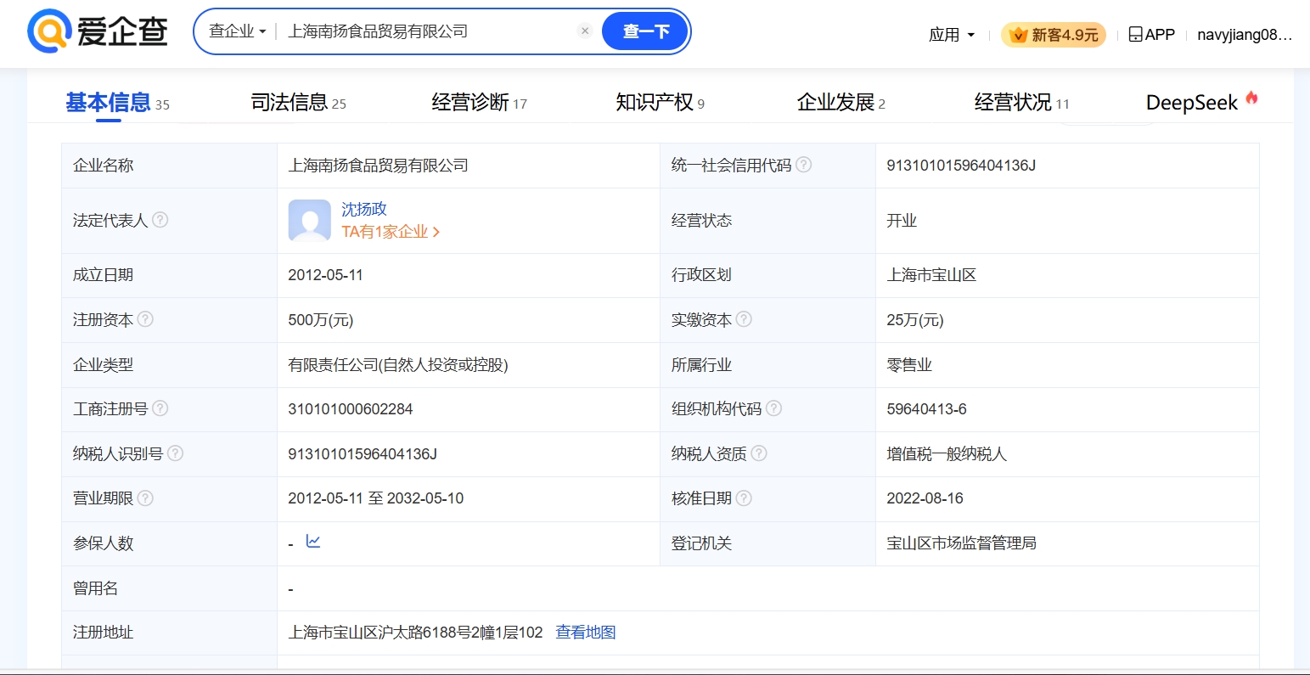This screenshot has height=675, width=1310.
Task: Open the TA有1家企业 link
Action: [391, 232]
